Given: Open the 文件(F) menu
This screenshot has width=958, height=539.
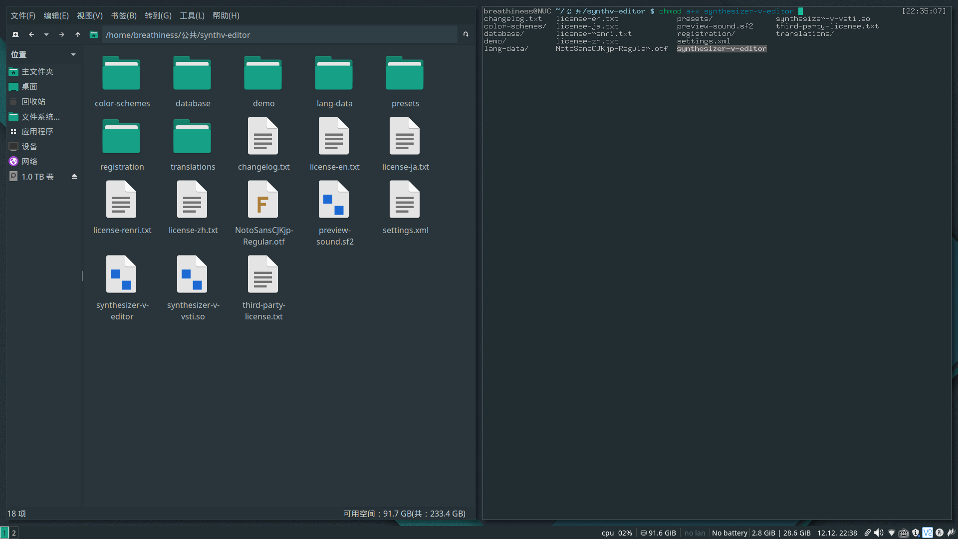Looking at the screenshot, I should 22,15.
